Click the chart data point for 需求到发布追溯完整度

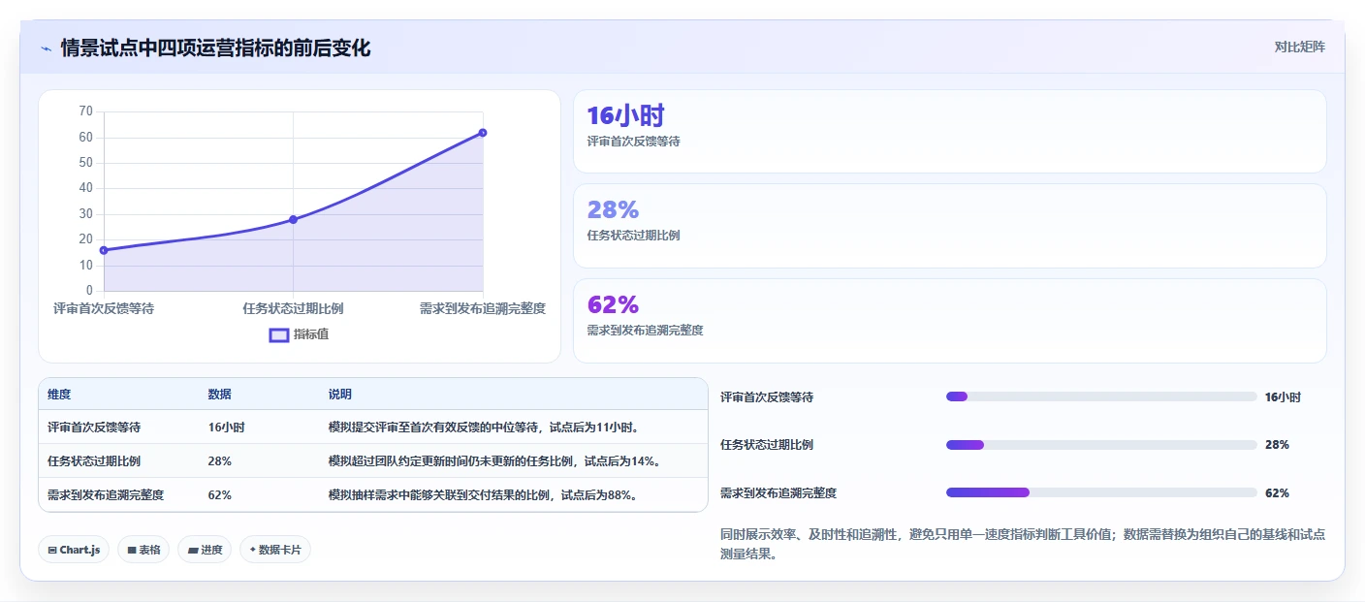coord(483,133)
